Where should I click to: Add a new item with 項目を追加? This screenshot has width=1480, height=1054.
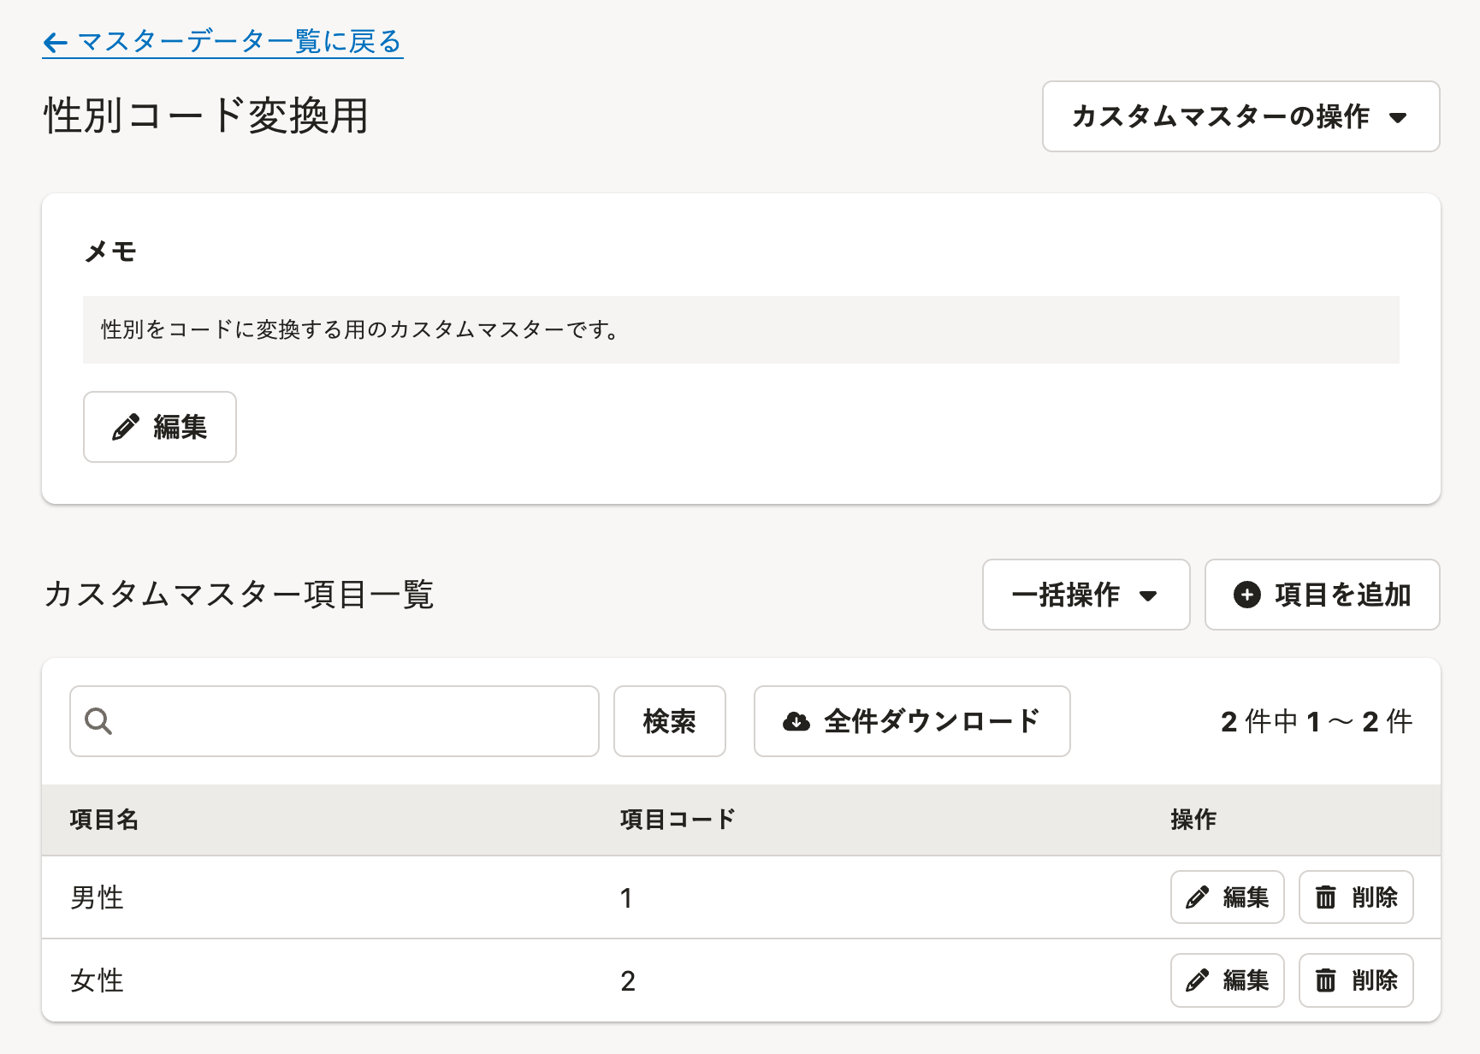(1323, 595)
